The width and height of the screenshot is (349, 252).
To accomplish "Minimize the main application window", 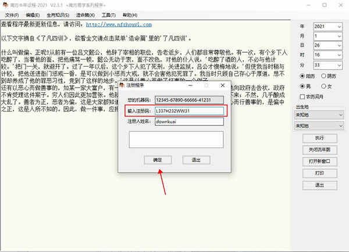I will click(x=309, y=5).
